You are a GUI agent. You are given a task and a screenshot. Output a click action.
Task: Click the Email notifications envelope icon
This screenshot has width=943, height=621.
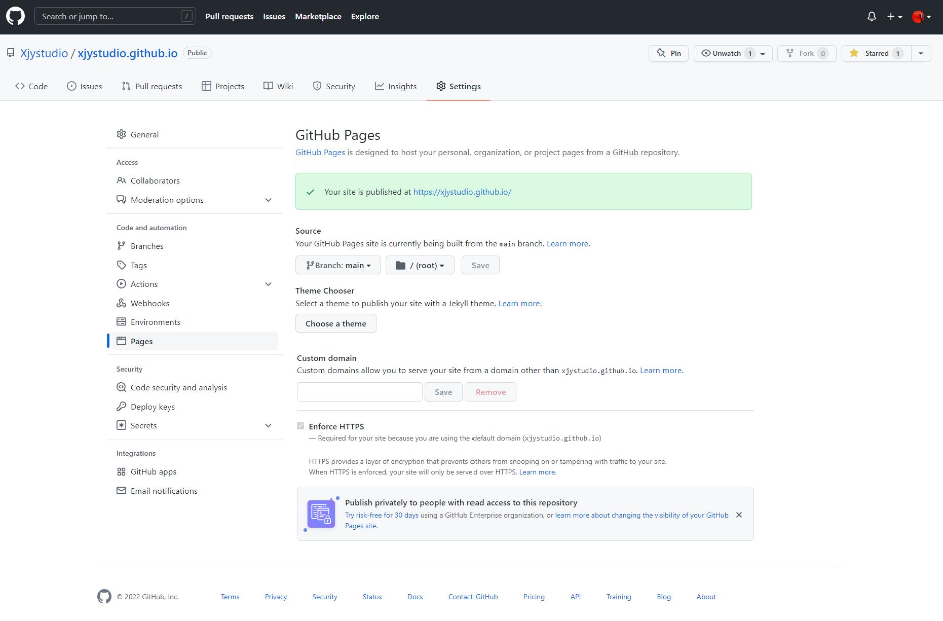pos(121,491)
